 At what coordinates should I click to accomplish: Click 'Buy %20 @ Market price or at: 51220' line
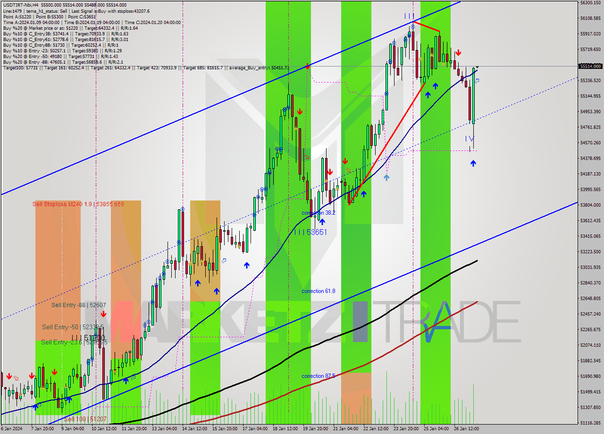point(70,28)
